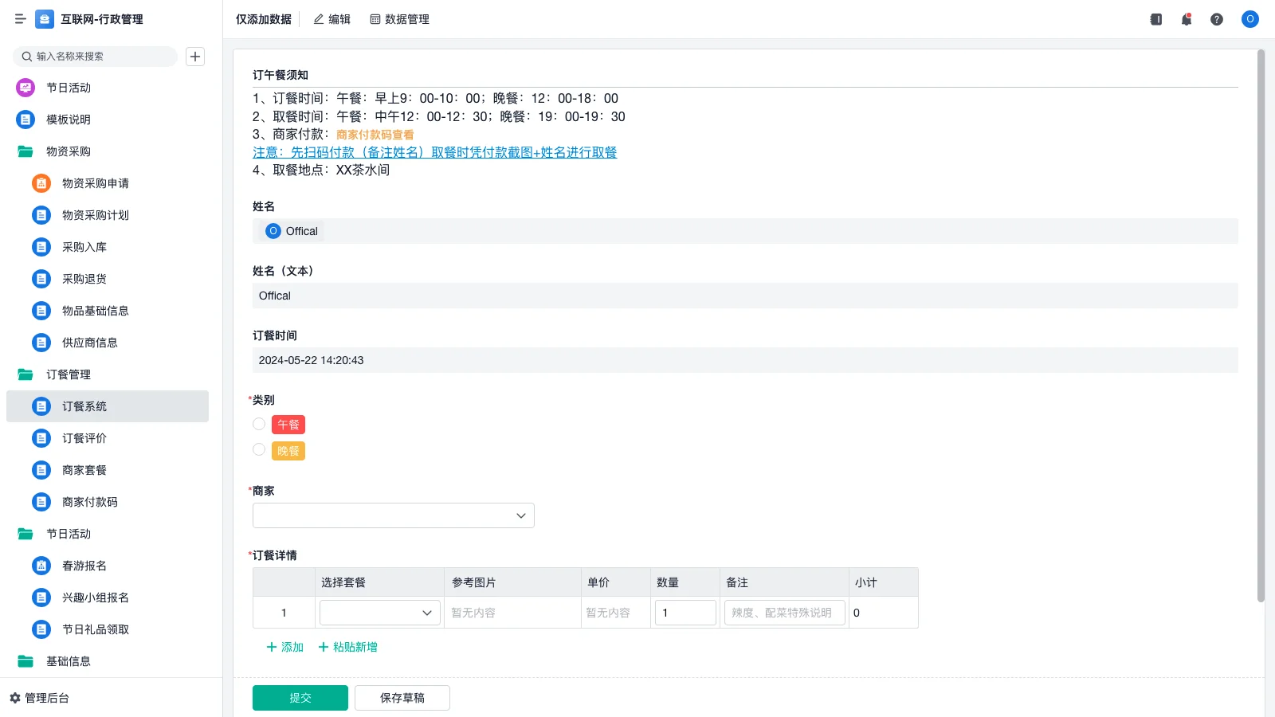Select the 午餐 radio option
Screen dimensions: 1275x717
tap(259, 424)
